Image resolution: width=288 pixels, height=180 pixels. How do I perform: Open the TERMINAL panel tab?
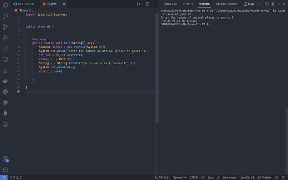coord(205,4)
